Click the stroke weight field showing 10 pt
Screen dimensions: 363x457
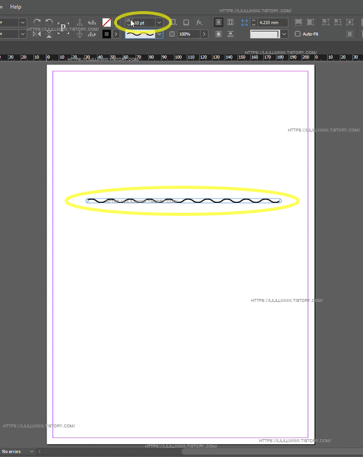click(x=144, y=22)
